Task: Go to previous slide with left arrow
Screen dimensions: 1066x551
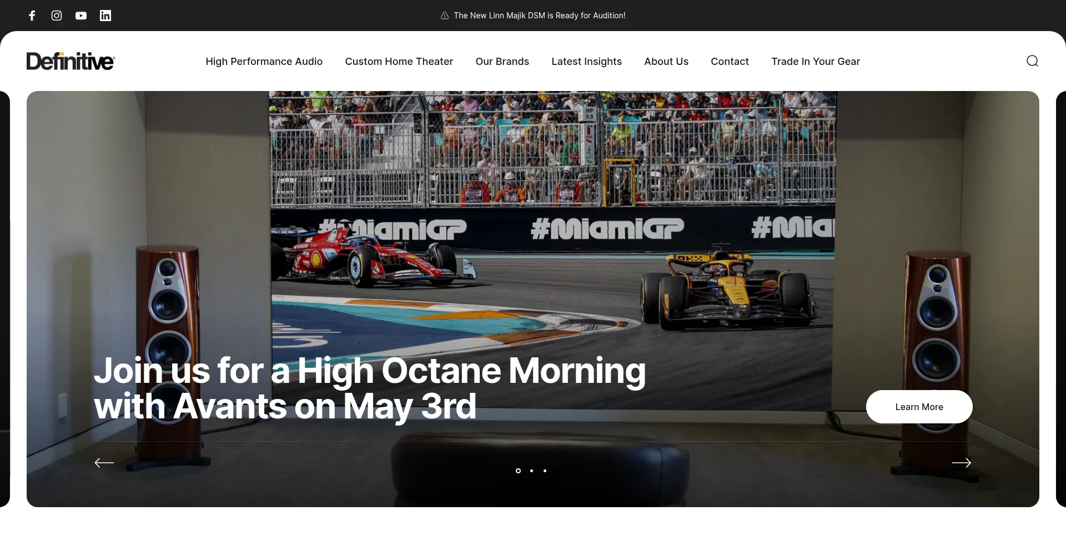Action: pos(104,463)
